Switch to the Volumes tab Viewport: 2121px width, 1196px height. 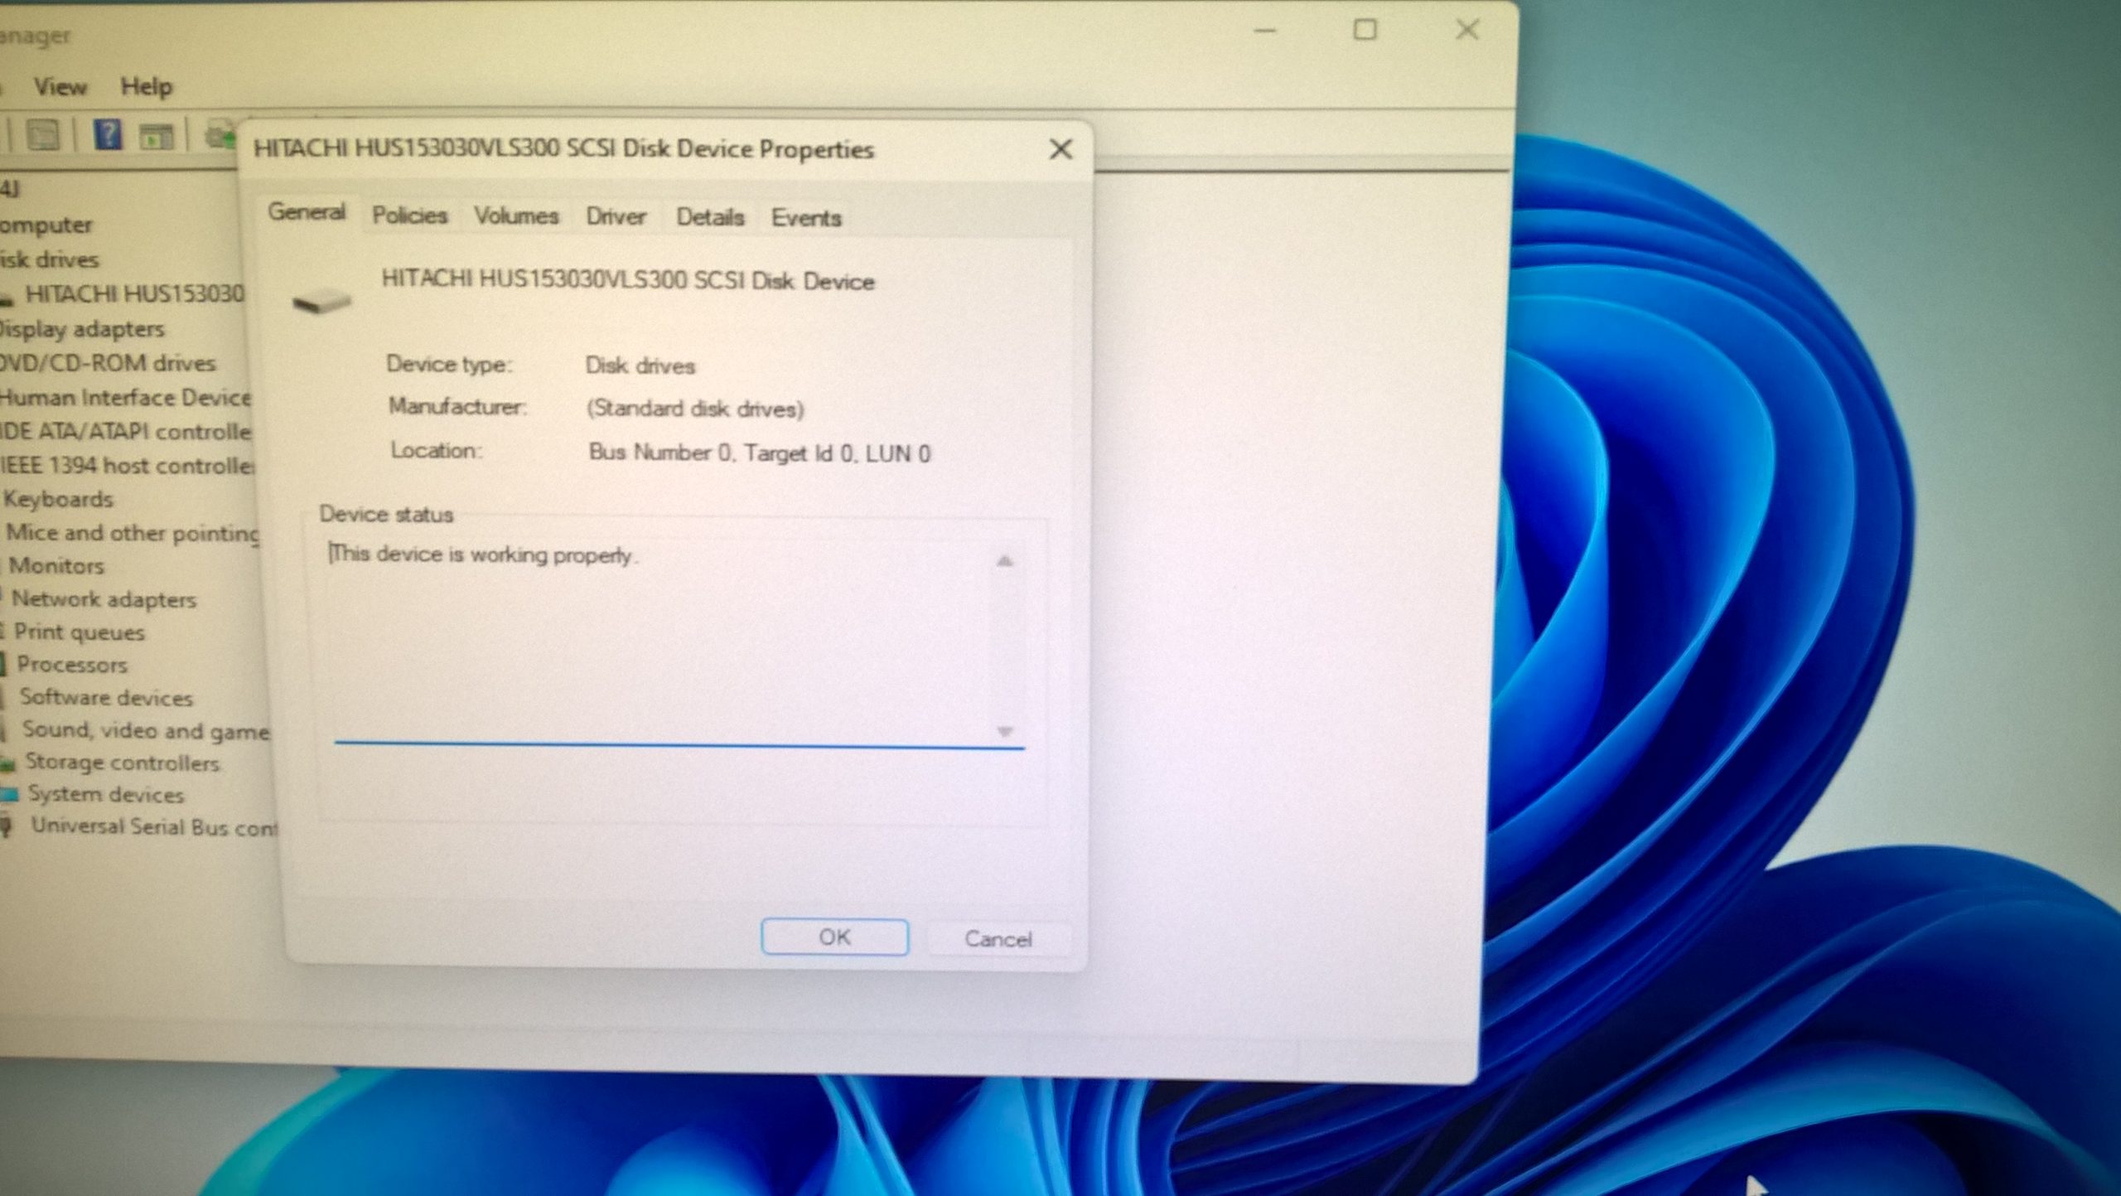516,216
